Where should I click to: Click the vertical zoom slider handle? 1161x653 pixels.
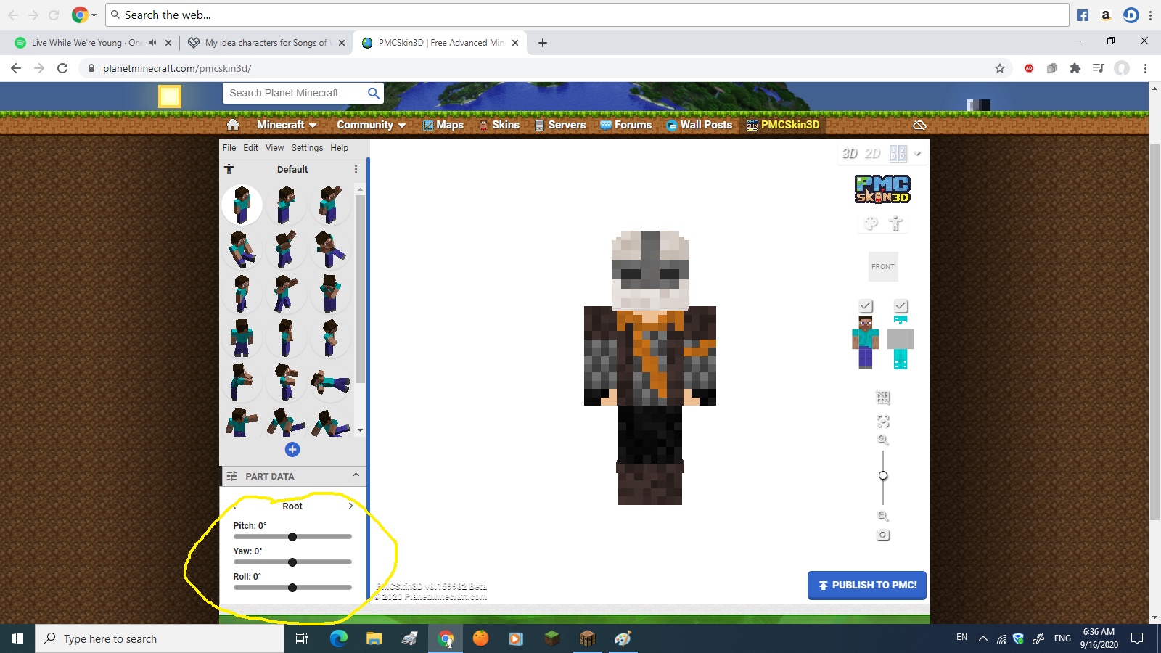(883, 475)
